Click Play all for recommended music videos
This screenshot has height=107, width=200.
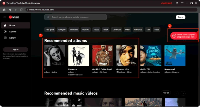(166, 93)
